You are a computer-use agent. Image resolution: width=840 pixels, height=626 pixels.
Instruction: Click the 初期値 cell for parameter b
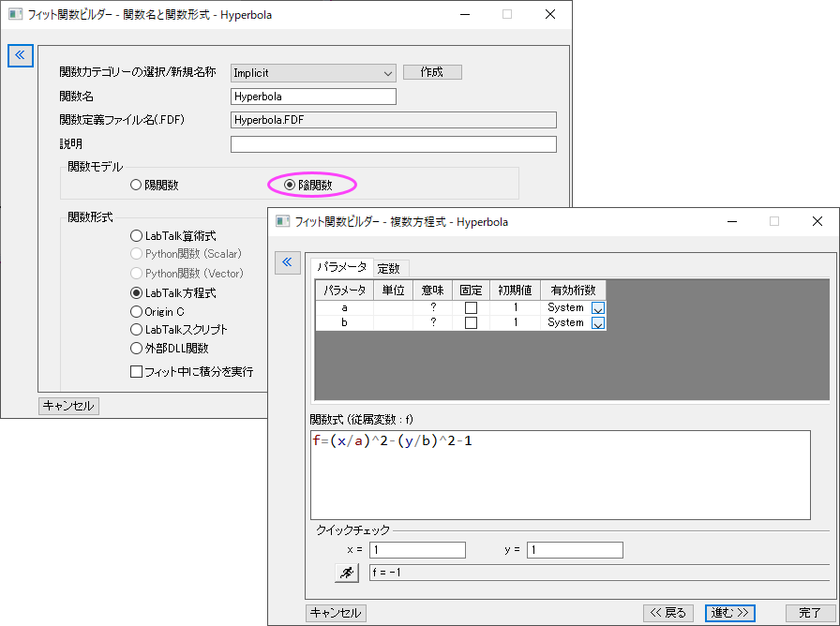pos(516,323)
